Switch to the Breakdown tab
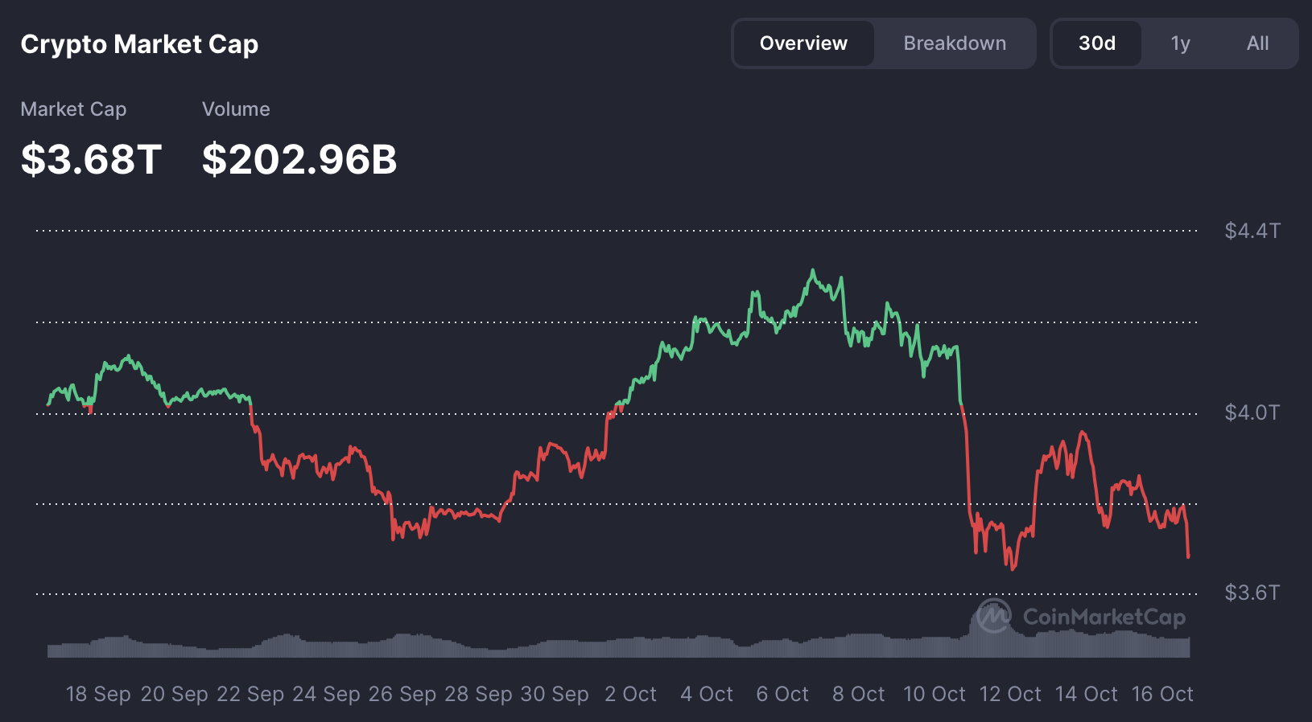1312x722 pixels. [955, 43]
